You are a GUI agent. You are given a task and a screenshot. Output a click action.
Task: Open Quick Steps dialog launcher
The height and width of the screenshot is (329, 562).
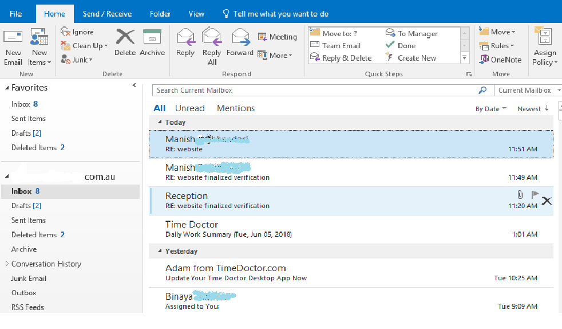(x=469, y=75)
